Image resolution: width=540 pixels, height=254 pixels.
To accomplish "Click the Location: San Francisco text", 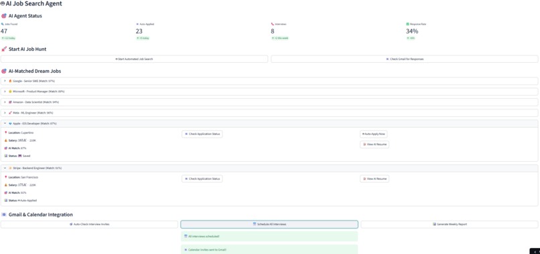I will pyautogui.click(x=23, y=177).
